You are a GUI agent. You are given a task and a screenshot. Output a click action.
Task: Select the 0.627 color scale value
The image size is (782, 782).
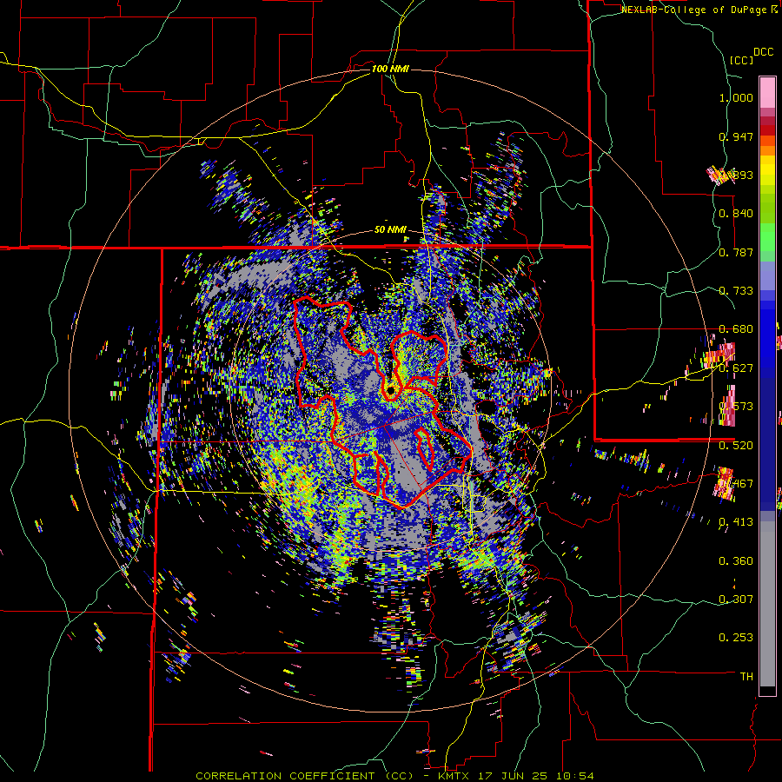(x=736, y=368)
